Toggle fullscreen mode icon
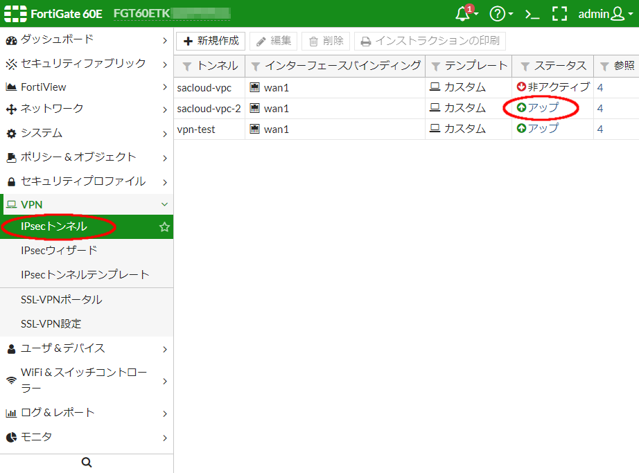The image size is (639, 473). 559,14
